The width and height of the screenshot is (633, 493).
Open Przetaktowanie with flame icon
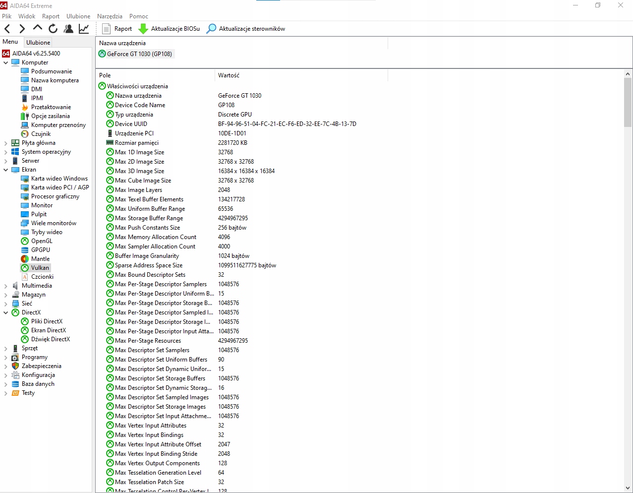click(46, 107)
